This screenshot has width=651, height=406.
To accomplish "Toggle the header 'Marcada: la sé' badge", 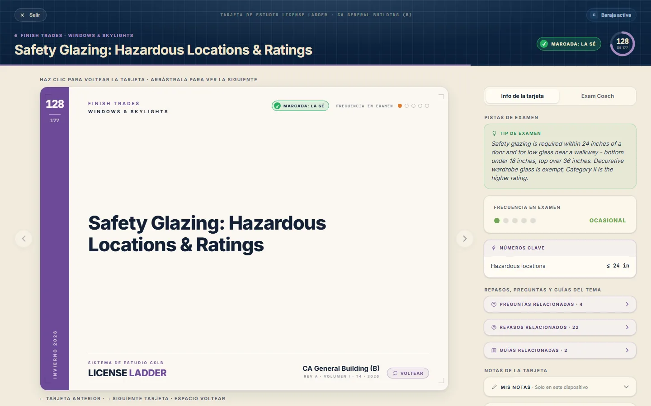I will (569, 44).
